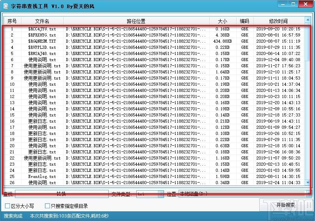Expand the 位置 drive dropdown

[243, 194]
